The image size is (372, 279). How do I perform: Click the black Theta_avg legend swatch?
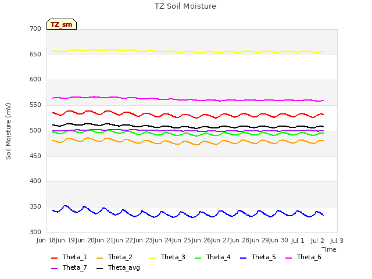[x=99, y=269]
